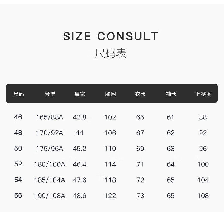Select the 胸围 column header
This screenshot has height=212, width=224.
tap(111, 94)
